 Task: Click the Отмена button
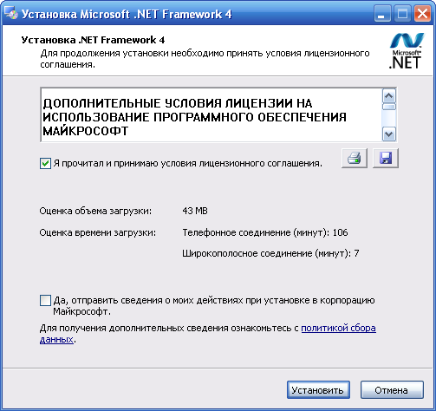(x=392, y=390)
